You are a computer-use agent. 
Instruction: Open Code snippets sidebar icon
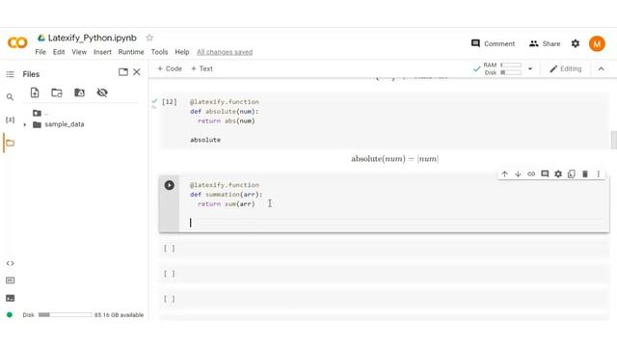click(10, 263)
